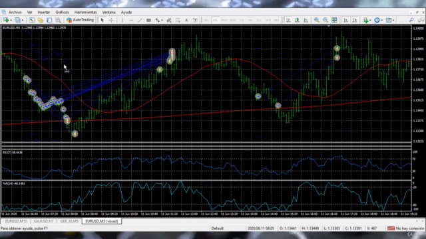
Task: Click the RSI(7) indicator label
Action: (13, 153)
